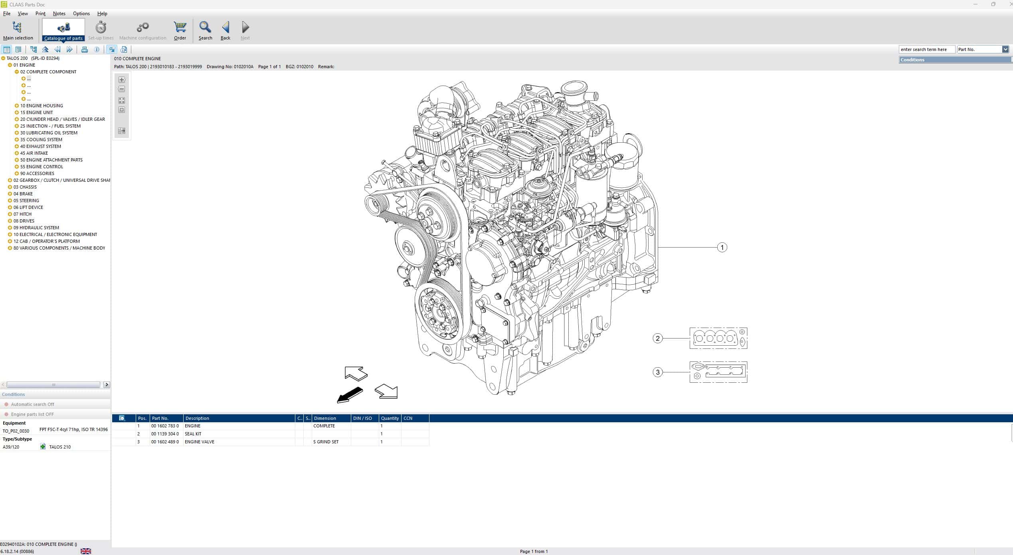Select the ENGINE VALVE description cell
Viewport: 1013px width, 555px height.
[x=239, y=442]
